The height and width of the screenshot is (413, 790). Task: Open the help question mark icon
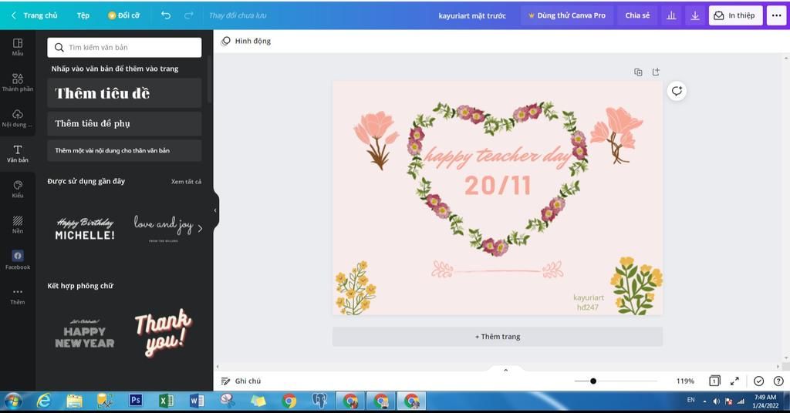click(x=778, y=381)
